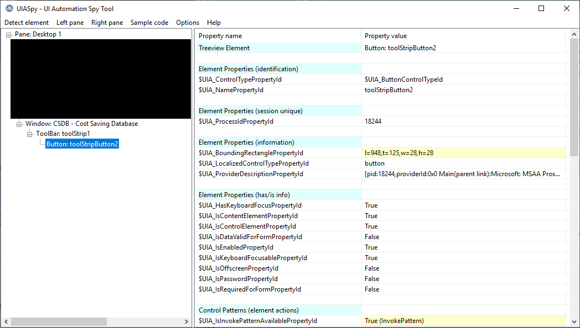Image resolution: width=580 pixels, height=328 pixels.
Task: Click Element Properties (session unique) header
Action: (381, 111)
